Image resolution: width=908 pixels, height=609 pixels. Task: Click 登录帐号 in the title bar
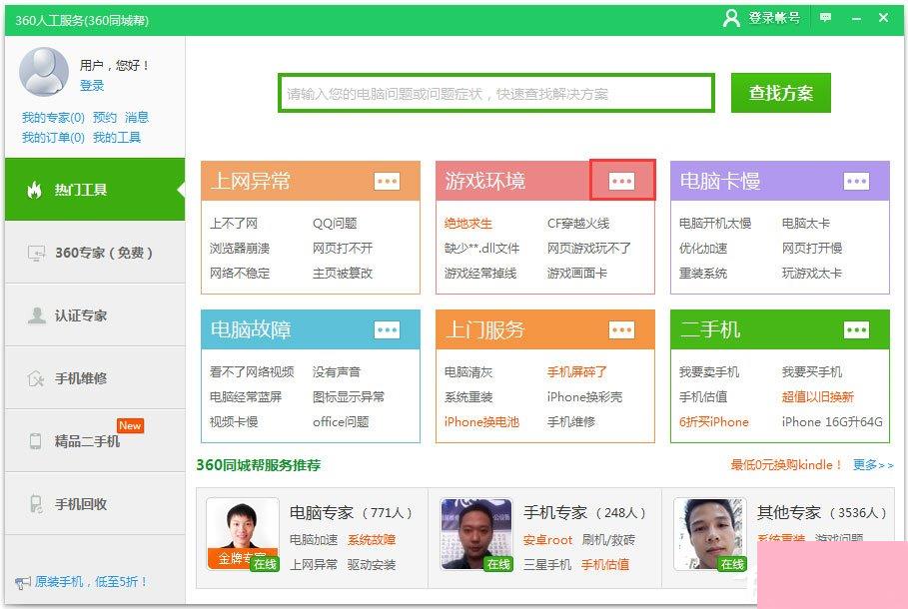coord(774,19)
